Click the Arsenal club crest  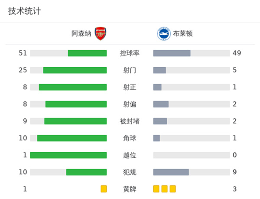[x=101, y=34]
